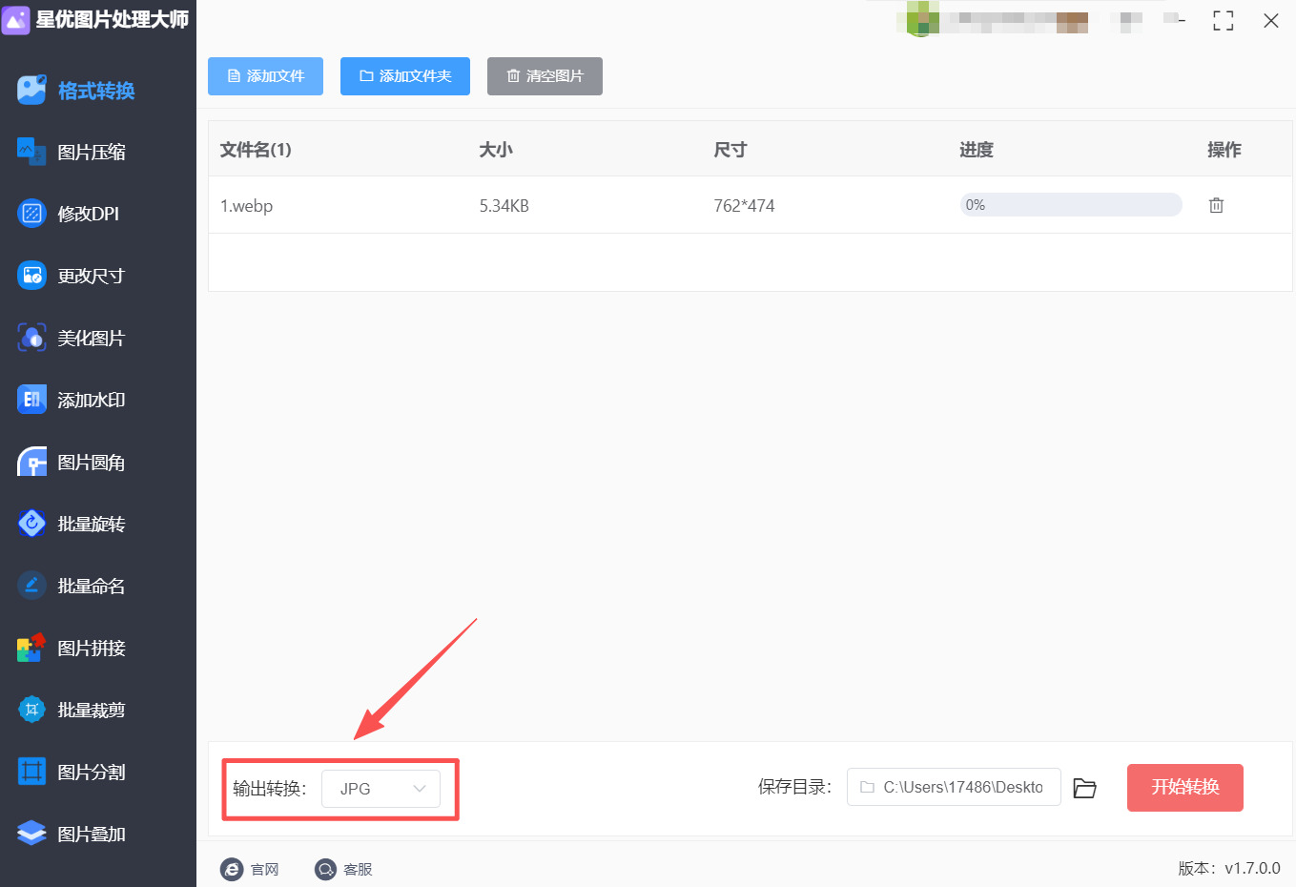Click the 5.34KB size value
This screenshot has width=1296, height=887.
click(x=504, y=206)
